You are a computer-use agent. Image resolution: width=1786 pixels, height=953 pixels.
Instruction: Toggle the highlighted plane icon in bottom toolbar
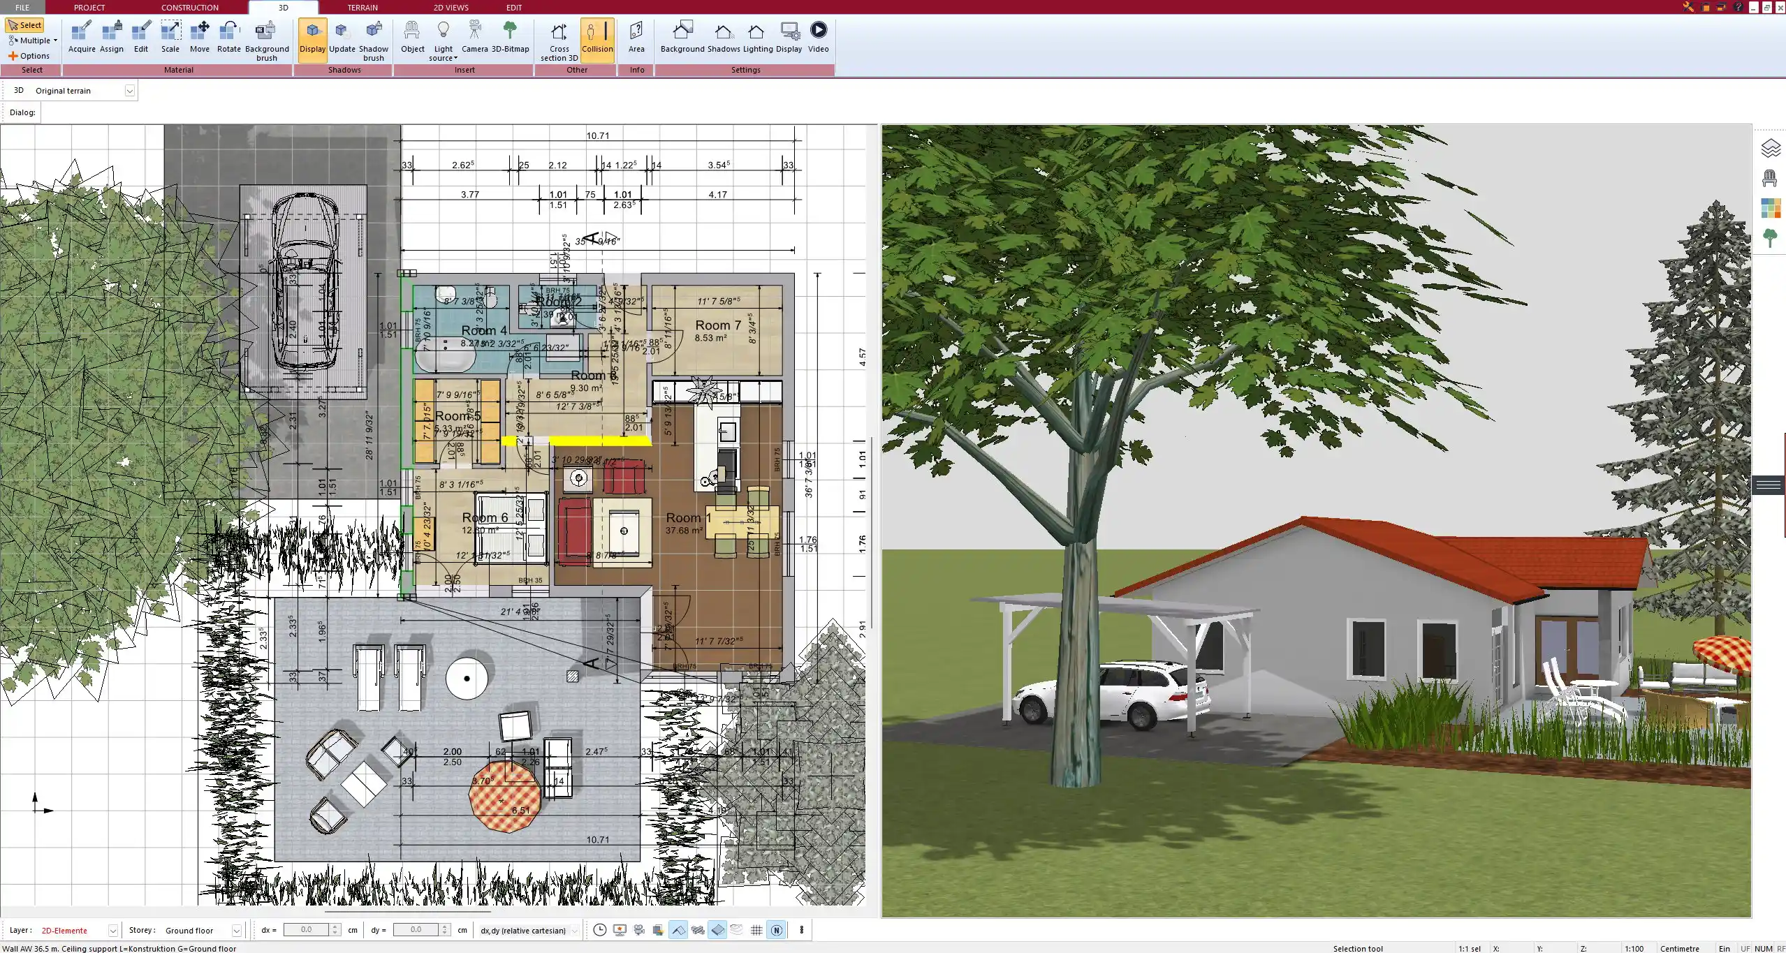pyautogui.click(x=717, y=930)
